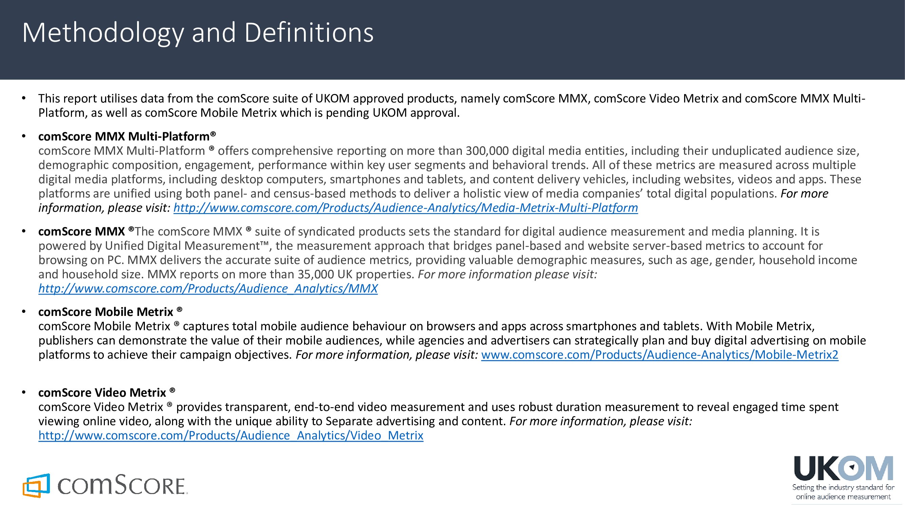Select the comScore MMX Multi-Platform heading

pyautogui.click(x=127, y=136)
